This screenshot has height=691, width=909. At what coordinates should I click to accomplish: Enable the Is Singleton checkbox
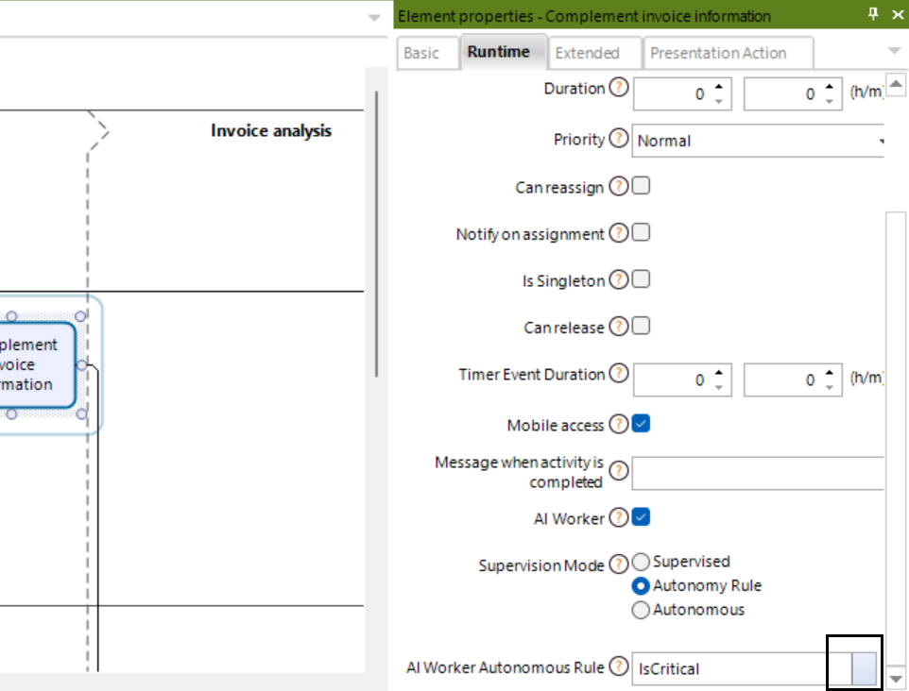coord(641,279)
